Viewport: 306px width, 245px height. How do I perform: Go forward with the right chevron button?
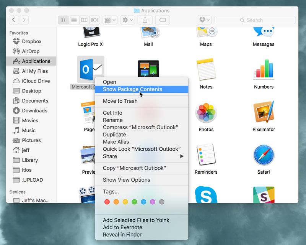24,20
